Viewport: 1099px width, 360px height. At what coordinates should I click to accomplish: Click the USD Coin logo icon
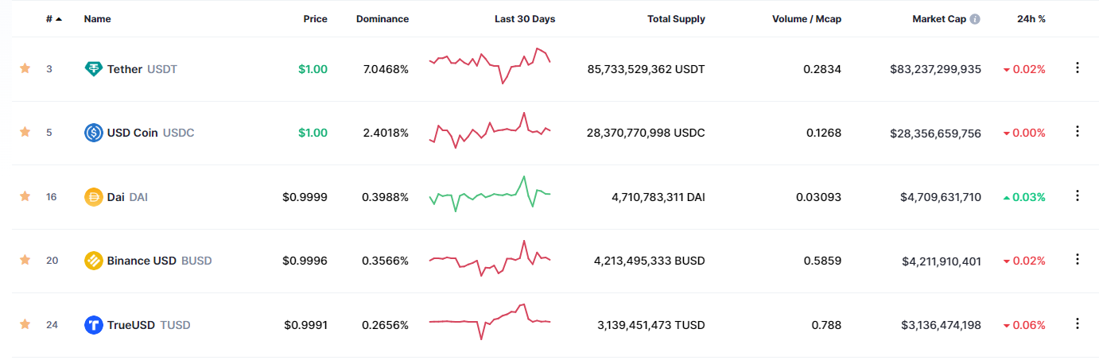94,133
